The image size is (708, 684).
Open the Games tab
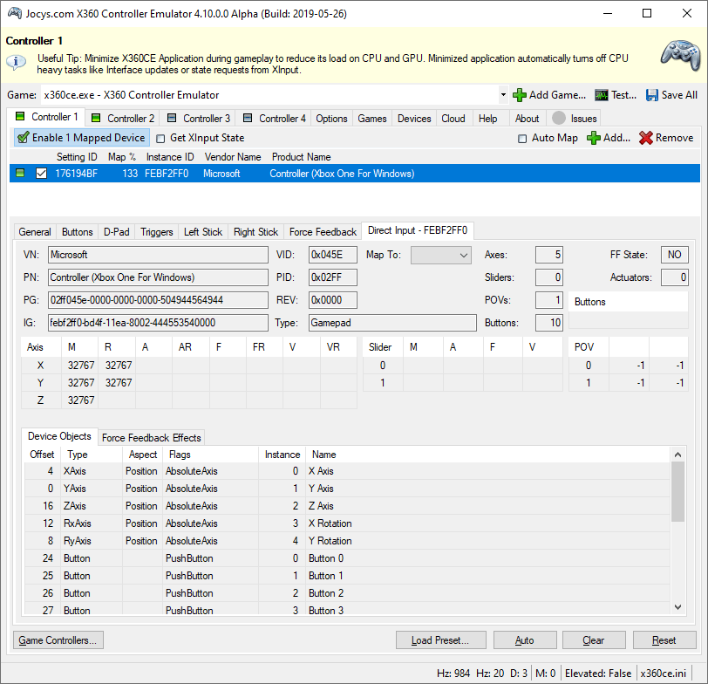[x=372, y=119]
